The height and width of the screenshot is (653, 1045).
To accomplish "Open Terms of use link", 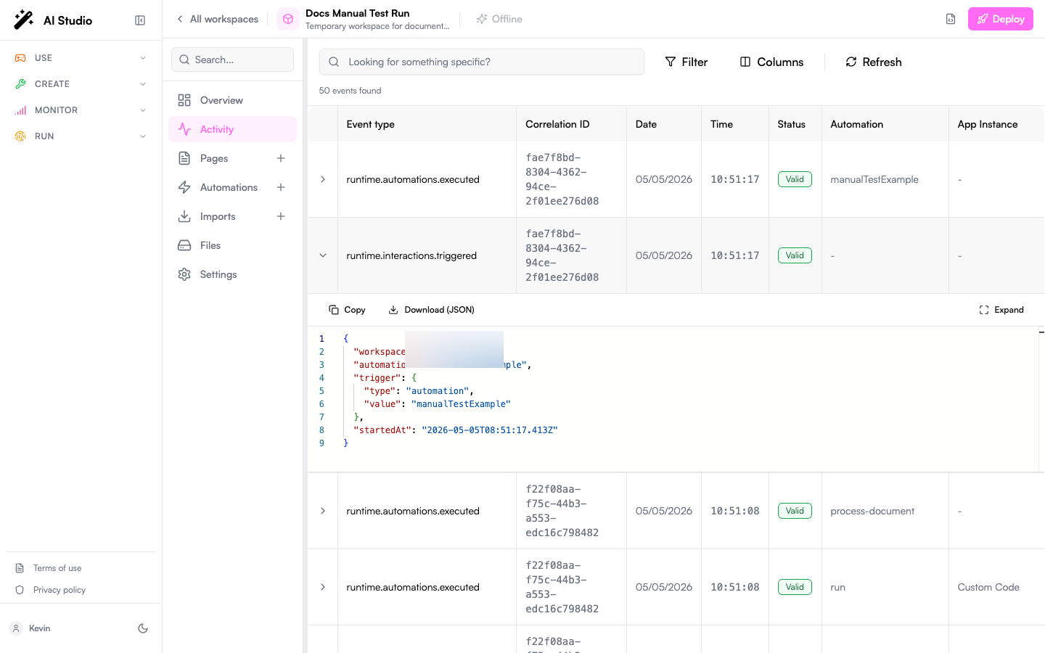I will [57, 568].
